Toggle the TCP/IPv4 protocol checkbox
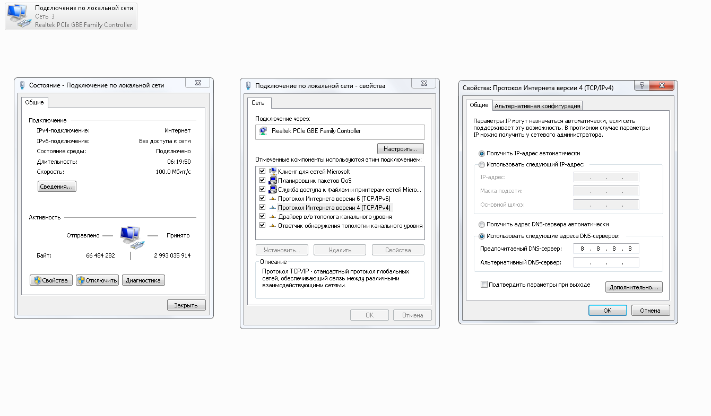This screenshot has width=711, height=416. coord(262,208)
